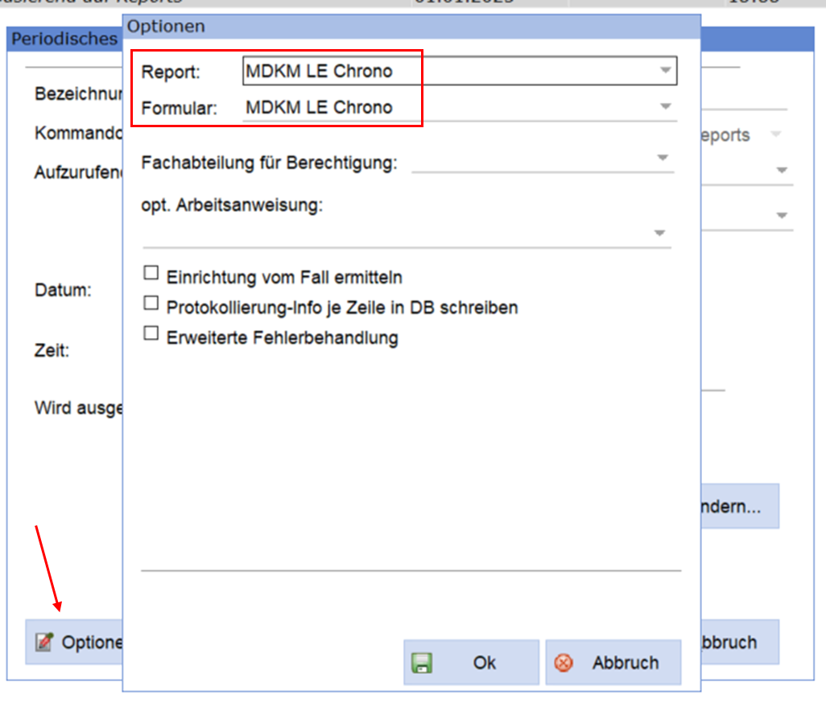
Task: Click partially hidden Abbruch button in background window
Action: pyautogui.click(x=740, y=642)
